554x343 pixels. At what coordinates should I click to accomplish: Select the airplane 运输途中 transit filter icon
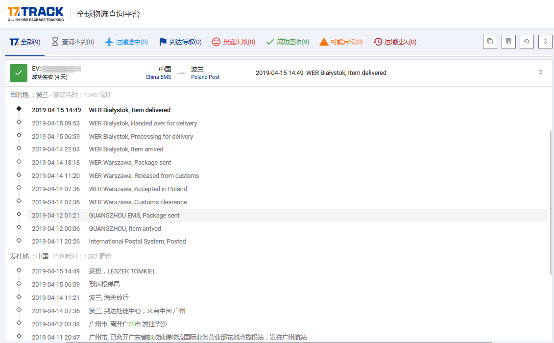click(109, 42)
